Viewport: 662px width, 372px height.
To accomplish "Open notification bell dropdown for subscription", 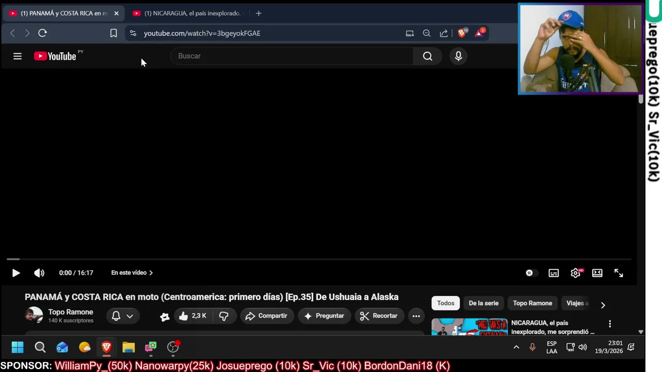I will (x=123, y=316).
